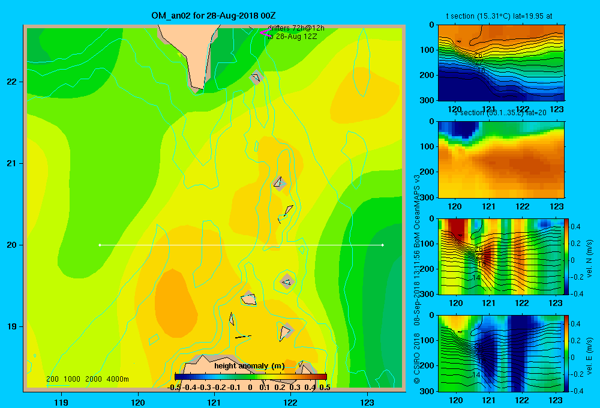Click depth label 100 on salinity section
This screenshot has width=600, height=408.
pyautogui.click(x=427, y=146)
